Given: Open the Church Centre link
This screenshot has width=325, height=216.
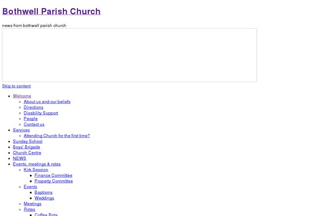Looking at the screenshot, I should 27,153.
